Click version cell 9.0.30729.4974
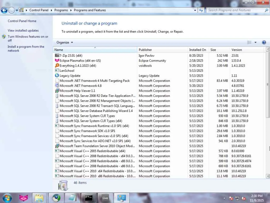Image resolution: width=270 pixels, height=203 pixels. click(241, 161)
